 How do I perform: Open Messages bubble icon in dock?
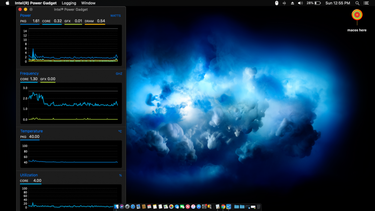pos(177,207)
